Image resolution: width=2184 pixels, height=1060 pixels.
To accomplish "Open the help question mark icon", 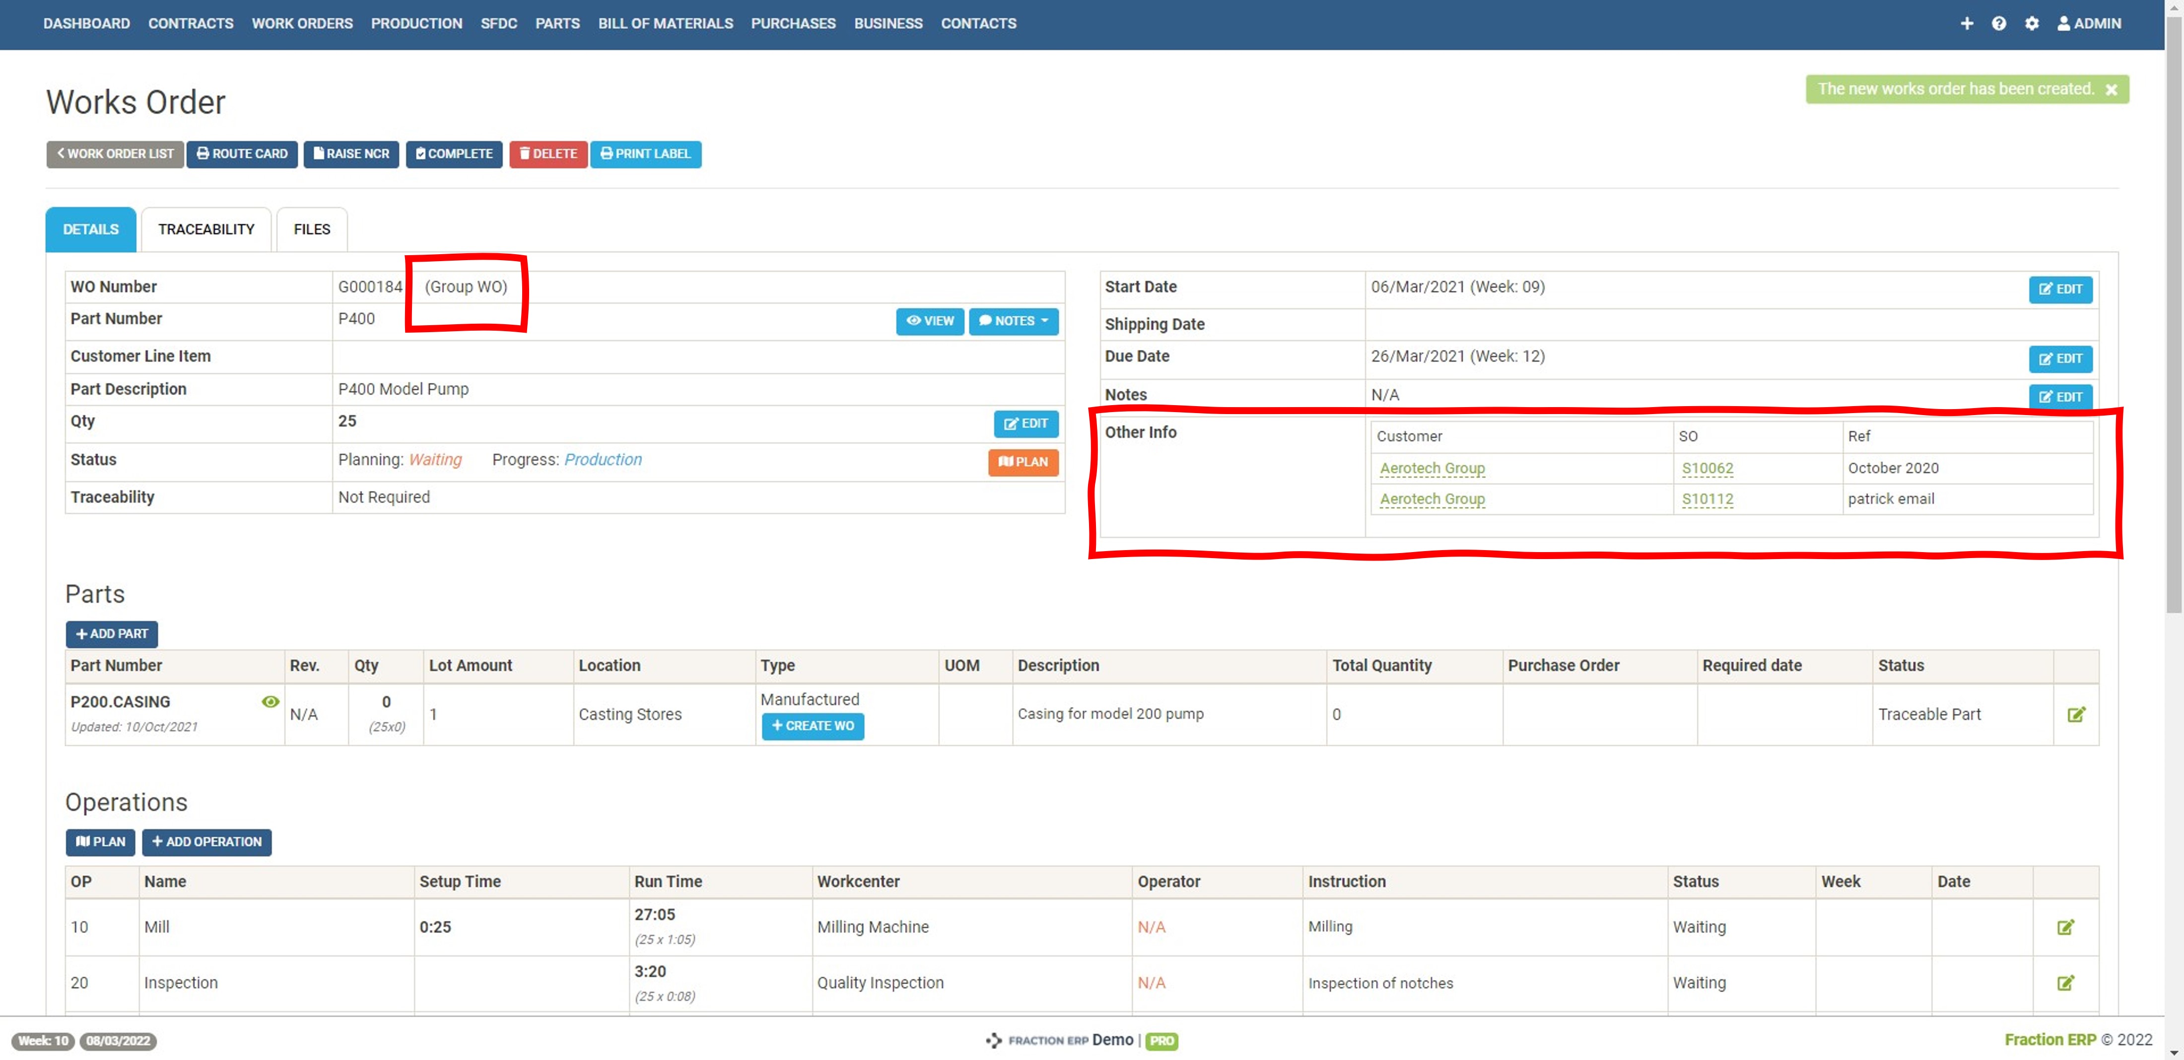I will 1998,23.
